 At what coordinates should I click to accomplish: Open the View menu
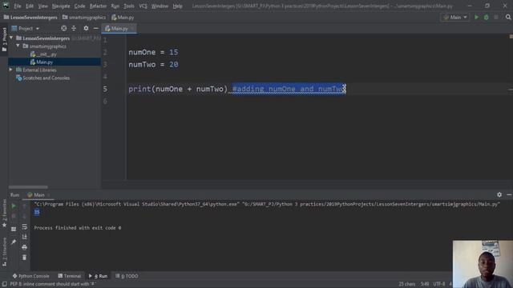[42, 6]
